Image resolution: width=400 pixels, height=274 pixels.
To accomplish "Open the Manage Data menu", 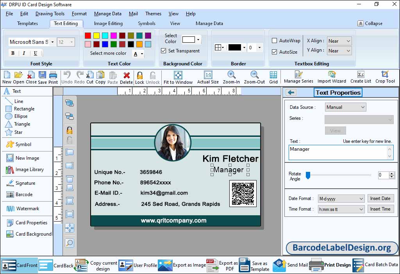I will click(x=108, y=14).
